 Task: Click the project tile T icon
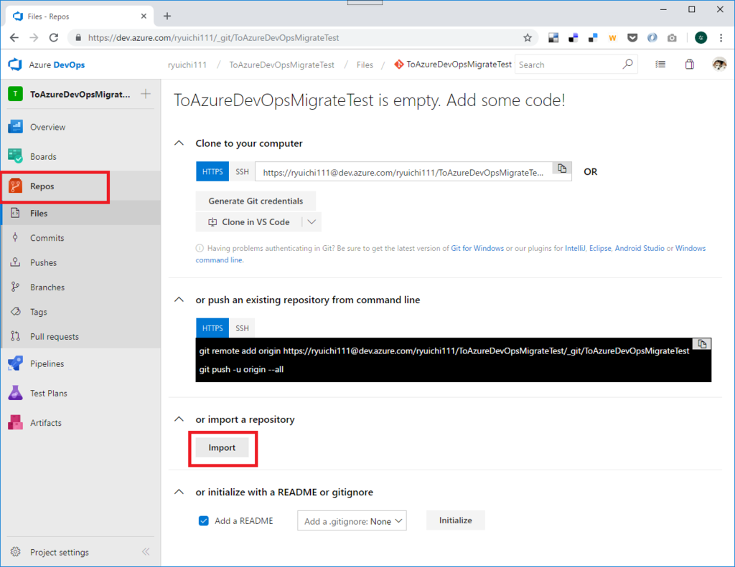click(x=16, y=94)
